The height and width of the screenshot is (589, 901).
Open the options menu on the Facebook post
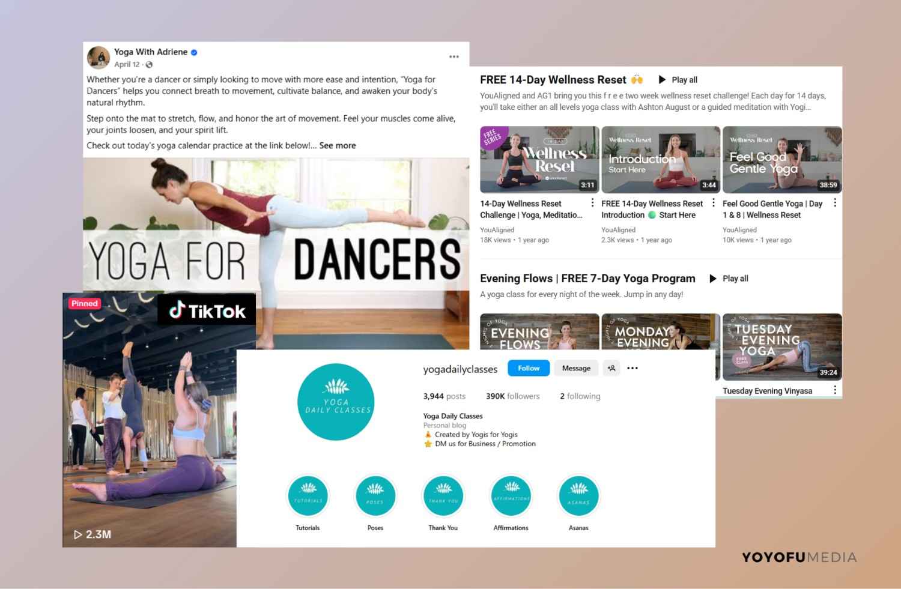click(x=455, y=56)
